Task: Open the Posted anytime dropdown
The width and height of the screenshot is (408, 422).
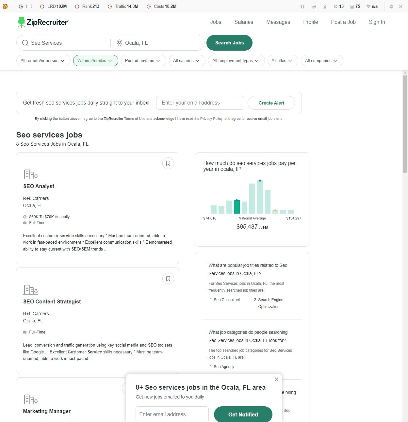Action: (x=143, y=61)
